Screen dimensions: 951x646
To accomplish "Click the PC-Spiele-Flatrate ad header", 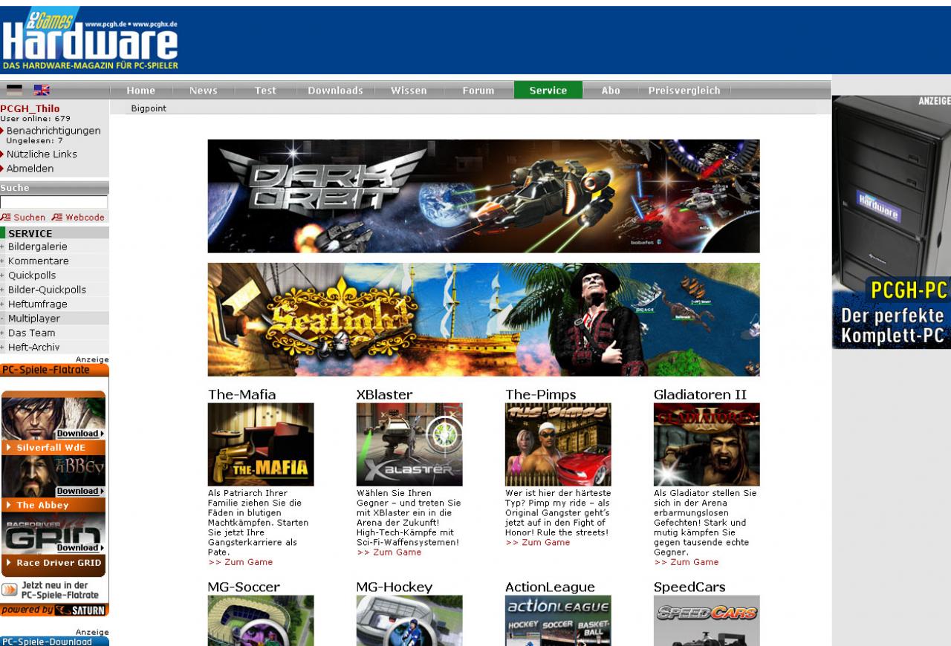I will [x=53, y=370].
